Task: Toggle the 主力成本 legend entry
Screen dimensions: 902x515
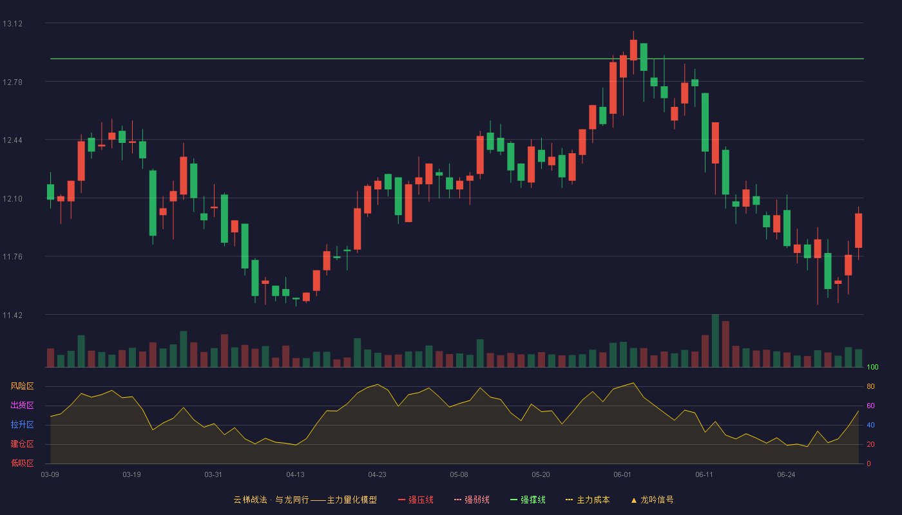Action: [x=588, y=500]
